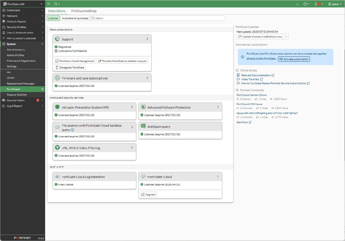Toggle the Licensed filter button
The width and height of the screenshot is (345, 241).
point(53,18)
